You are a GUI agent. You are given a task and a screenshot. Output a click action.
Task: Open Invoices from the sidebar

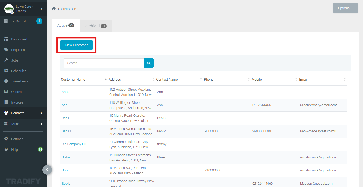coord(17,102)
